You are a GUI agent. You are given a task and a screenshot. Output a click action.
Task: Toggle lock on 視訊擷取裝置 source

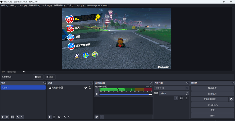[89, 88]
